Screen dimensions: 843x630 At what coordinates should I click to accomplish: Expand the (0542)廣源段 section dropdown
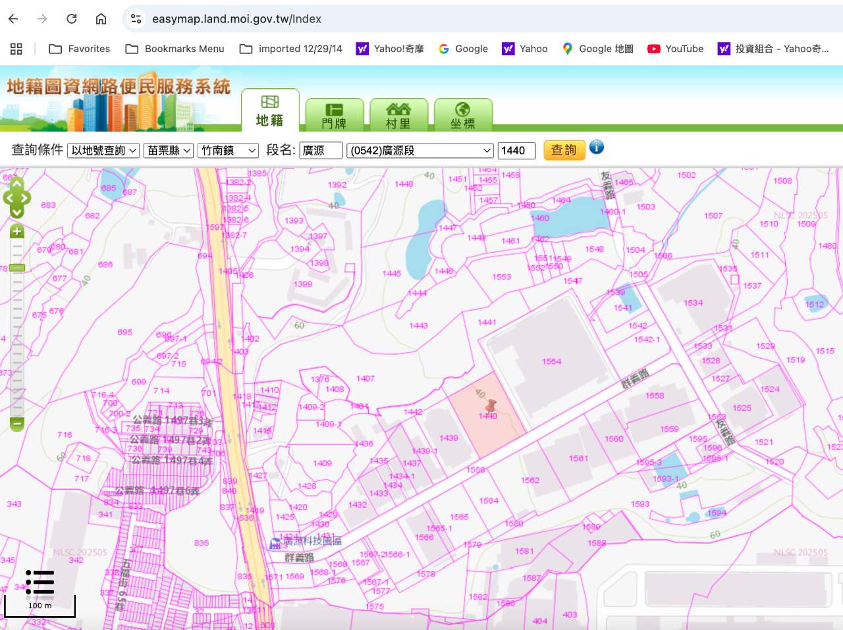pyautogui.click(x=420, y=151)
